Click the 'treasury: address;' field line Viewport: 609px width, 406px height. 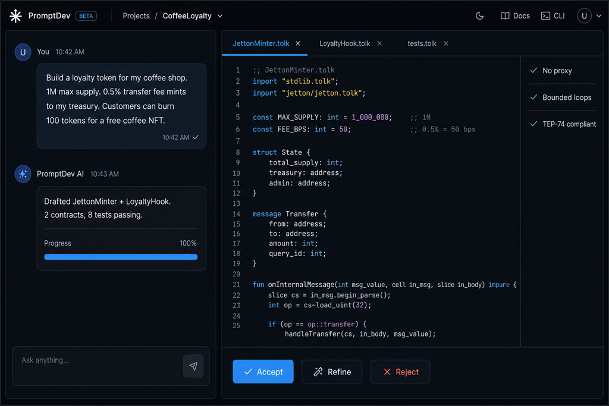tap(306, 173)
